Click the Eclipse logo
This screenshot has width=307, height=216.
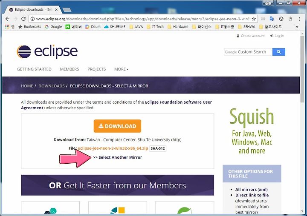47,52
